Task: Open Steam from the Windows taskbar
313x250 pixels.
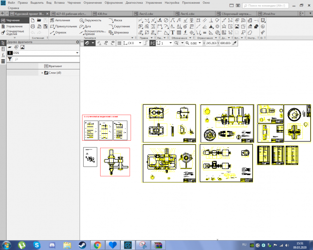Action: tap(81, 245)
